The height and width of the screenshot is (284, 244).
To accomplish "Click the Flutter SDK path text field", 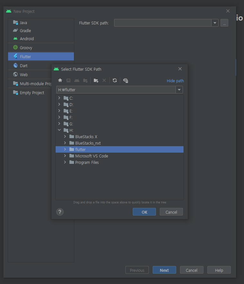I will point(163,23).
